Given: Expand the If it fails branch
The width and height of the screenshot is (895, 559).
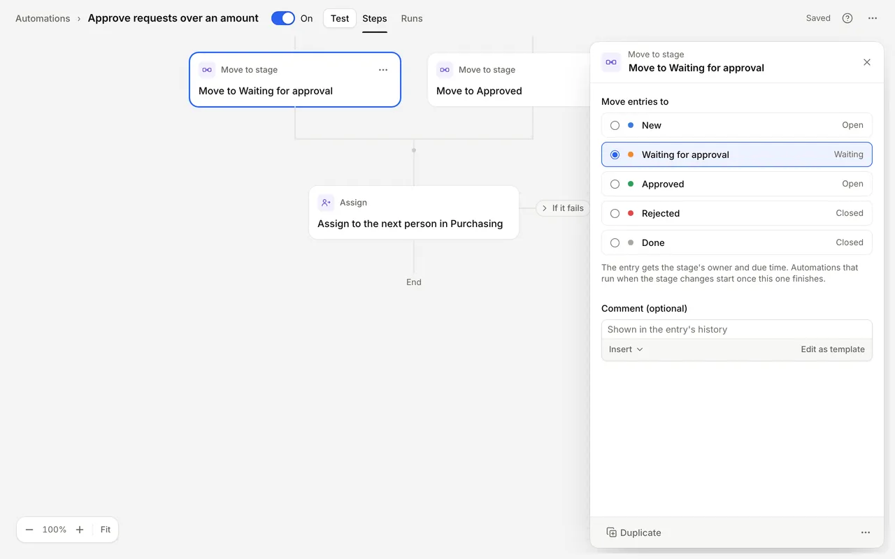Looking at the screenshot, I should pyautogui.click(x=563, y=208).
